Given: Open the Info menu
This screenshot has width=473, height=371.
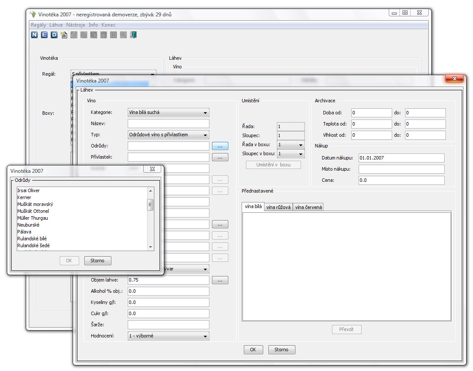Looking at the screenshot, I should click(93, 25).
